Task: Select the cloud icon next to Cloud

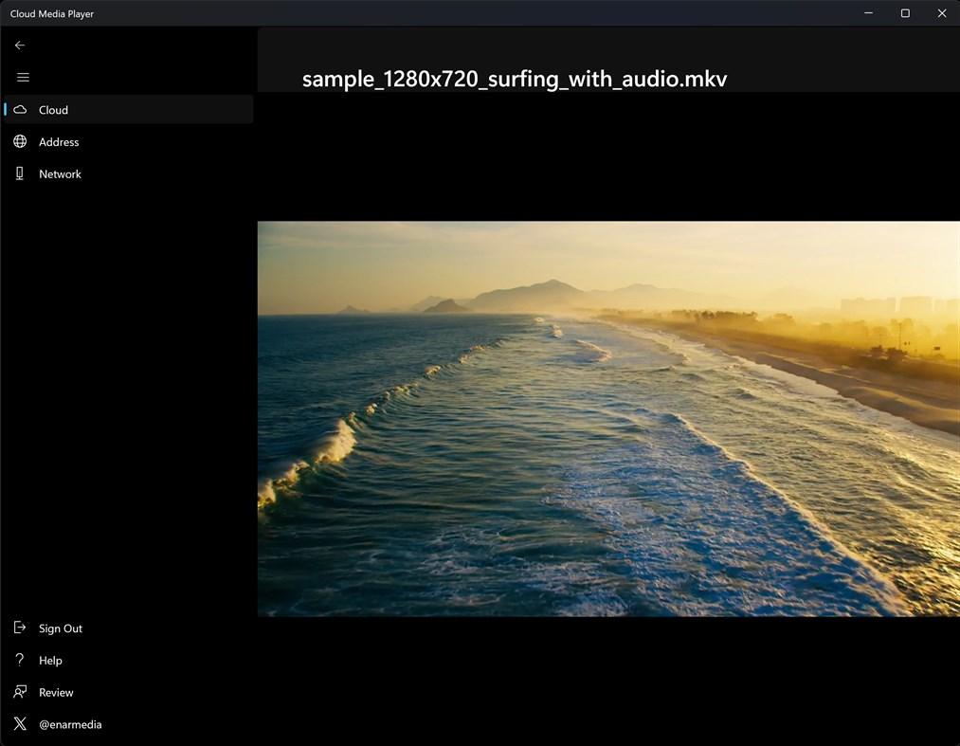Action: pyautogui.click(x=19, y=109)
